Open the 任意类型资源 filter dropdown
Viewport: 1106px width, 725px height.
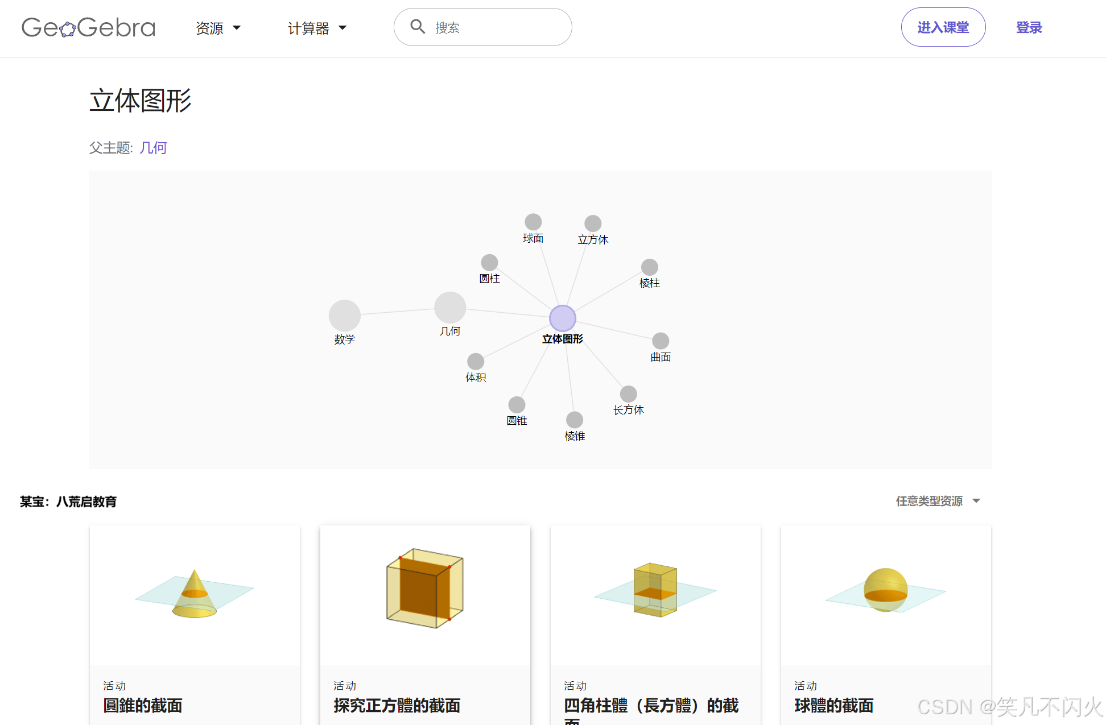pos(938,501)
